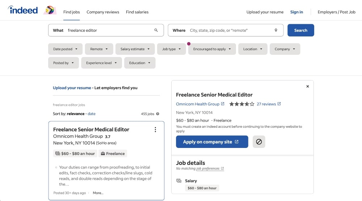Click the help icon beside 455 jobs
362x201 pixels.
(158, 114)
